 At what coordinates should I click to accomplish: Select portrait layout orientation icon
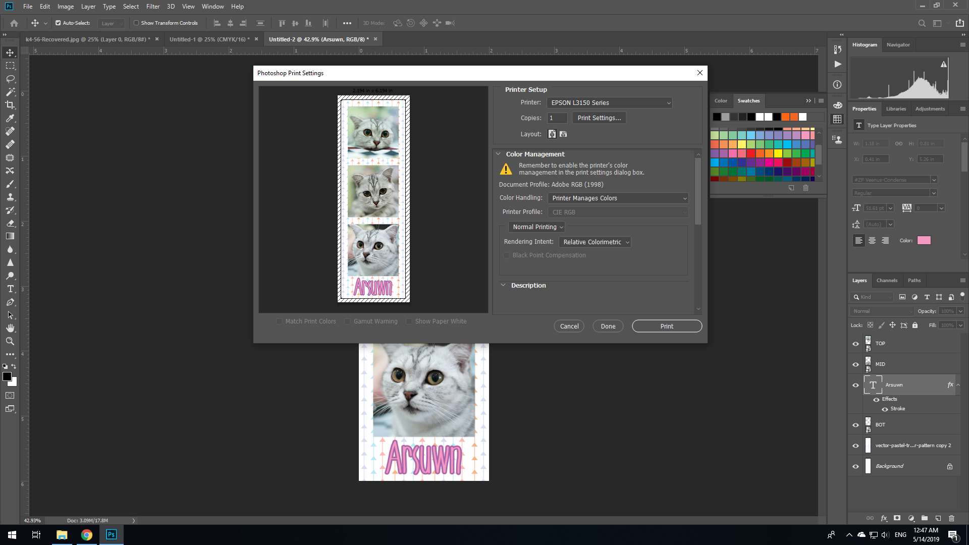coord(552,134)
